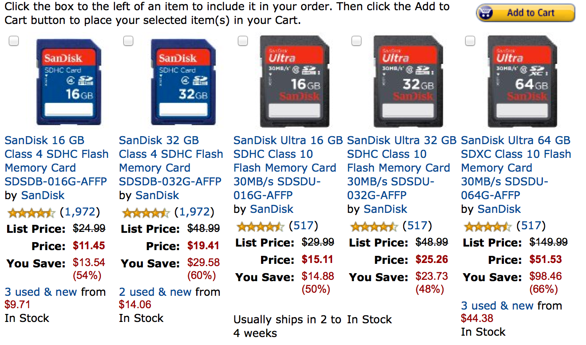Open the 1,972 reviews link for the 32 GB Class 4 card

194,212
